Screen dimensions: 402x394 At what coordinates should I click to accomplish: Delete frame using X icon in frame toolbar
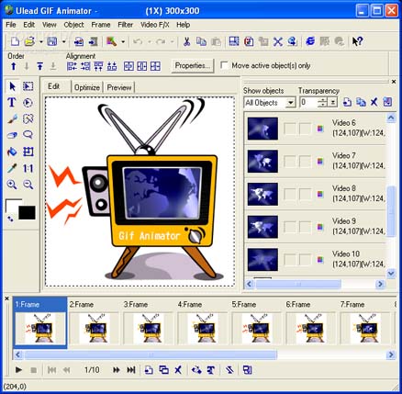pyautogui.click(x=178, y=370)
